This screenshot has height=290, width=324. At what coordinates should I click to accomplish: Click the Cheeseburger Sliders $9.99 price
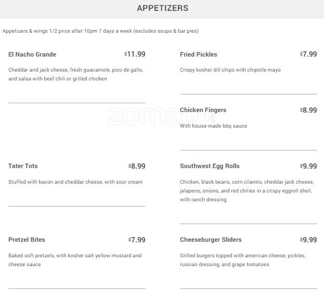pos(308,240)
